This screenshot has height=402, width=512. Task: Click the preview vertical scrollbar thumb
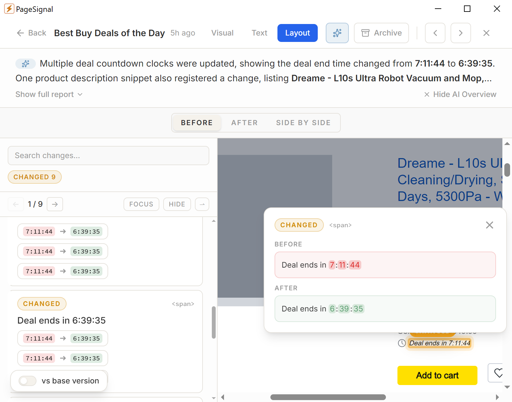[x=507, y=170]
